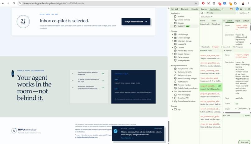The image size is (251, 144).
Task: Open Notifications background service
Action: pyautogui.click(x=182, y=82)
